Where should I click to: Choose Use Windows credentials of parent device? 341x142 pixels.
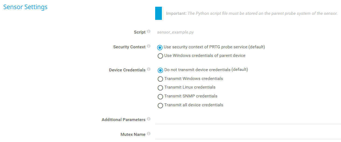point(160,56)
